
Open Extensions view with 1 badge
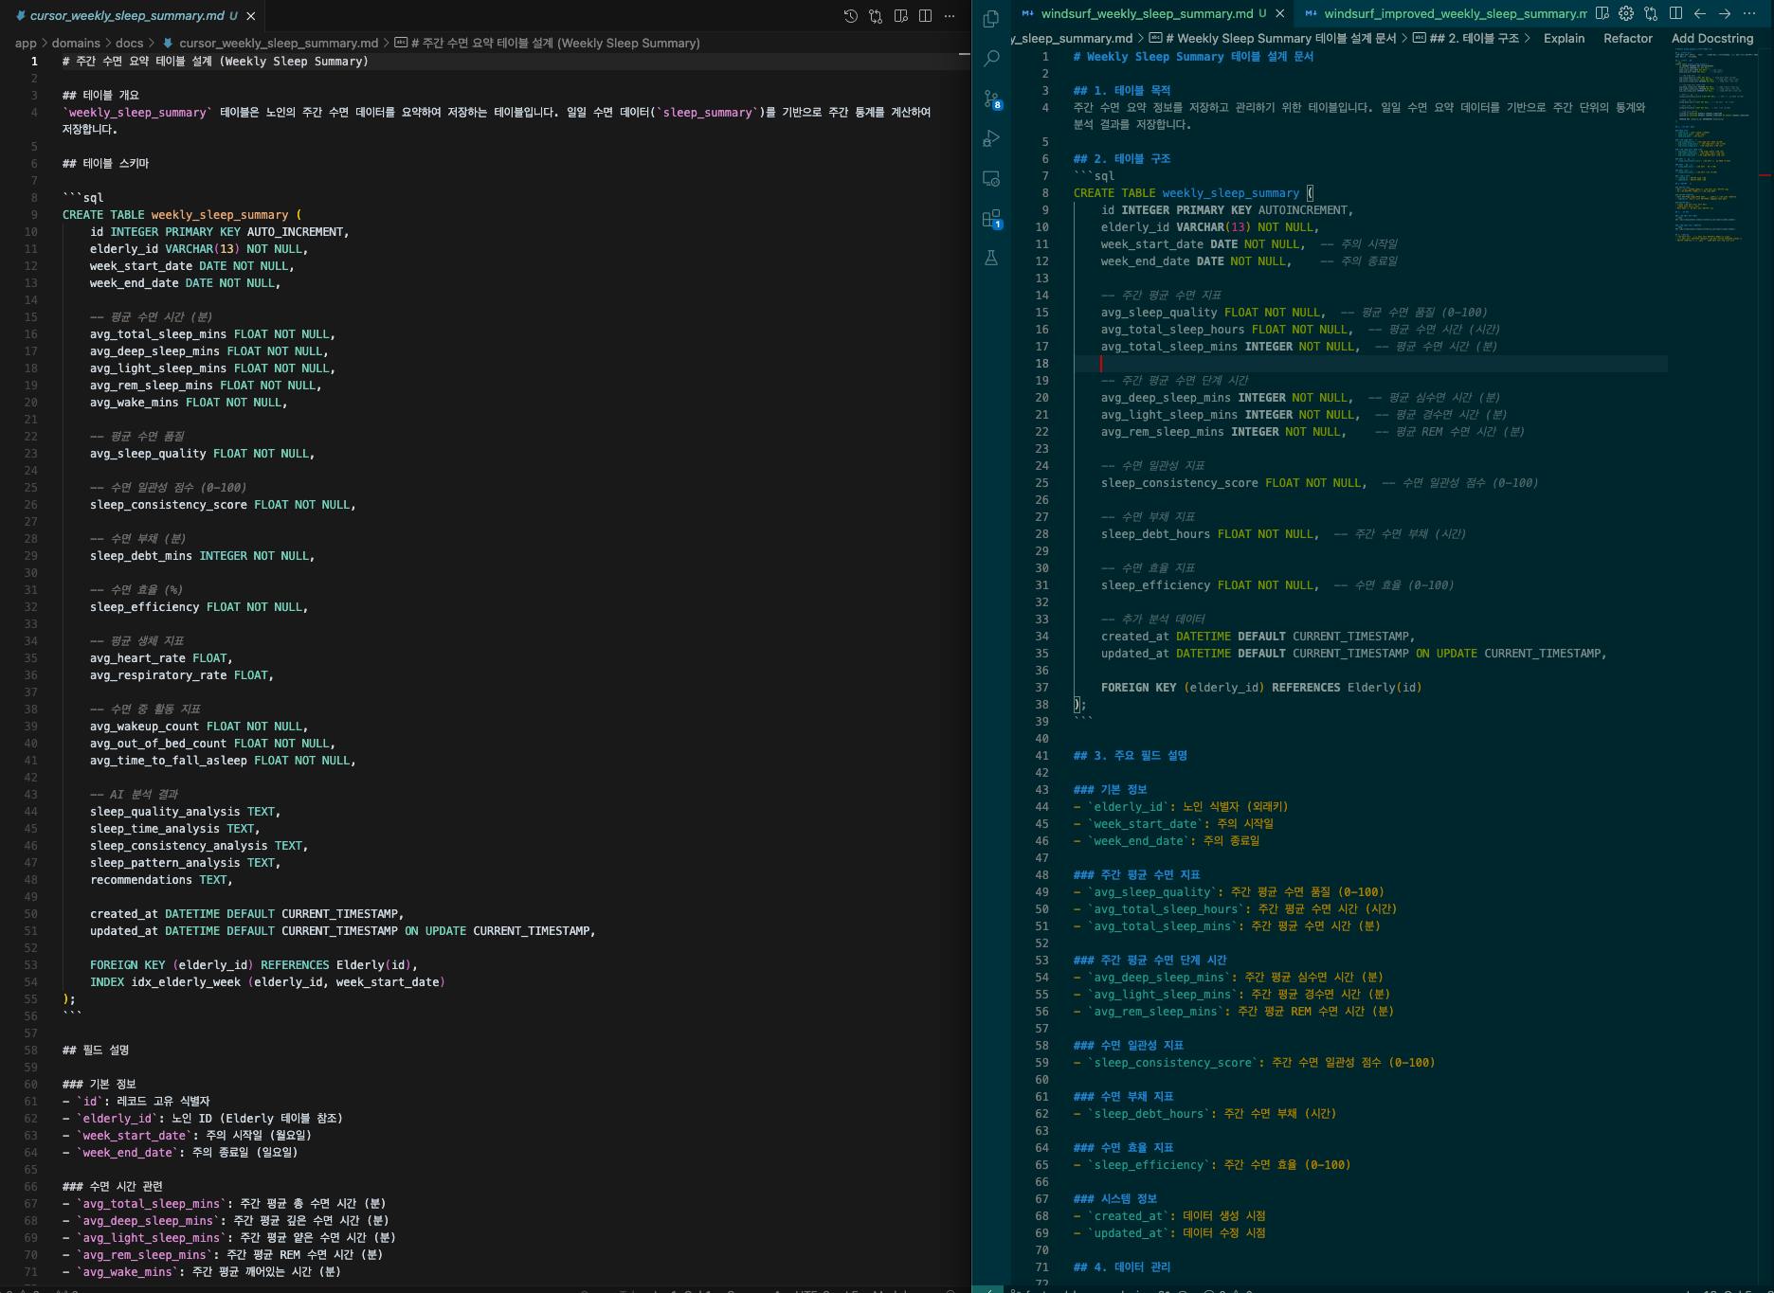click(x=991, y=219)
